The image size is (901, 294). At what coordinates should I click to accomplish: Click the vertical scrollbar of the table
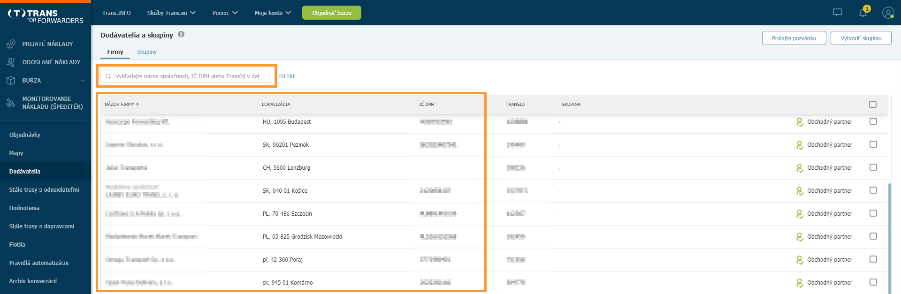coord(890,238)
